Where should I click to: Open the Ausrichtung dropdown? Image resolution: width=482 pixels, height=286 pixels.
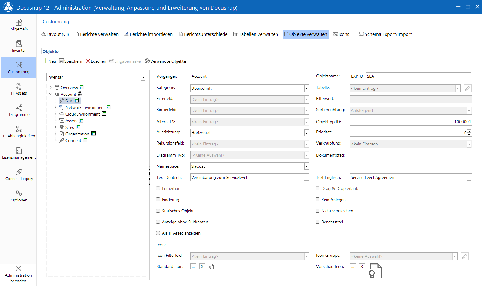point(306,133)
